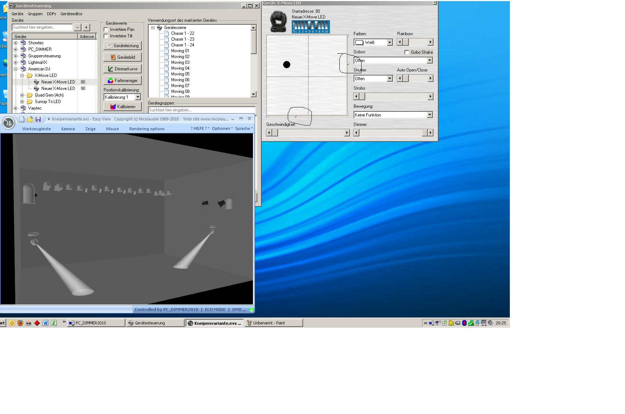Click the X-Move LED moving head device image

coord(278,22)
